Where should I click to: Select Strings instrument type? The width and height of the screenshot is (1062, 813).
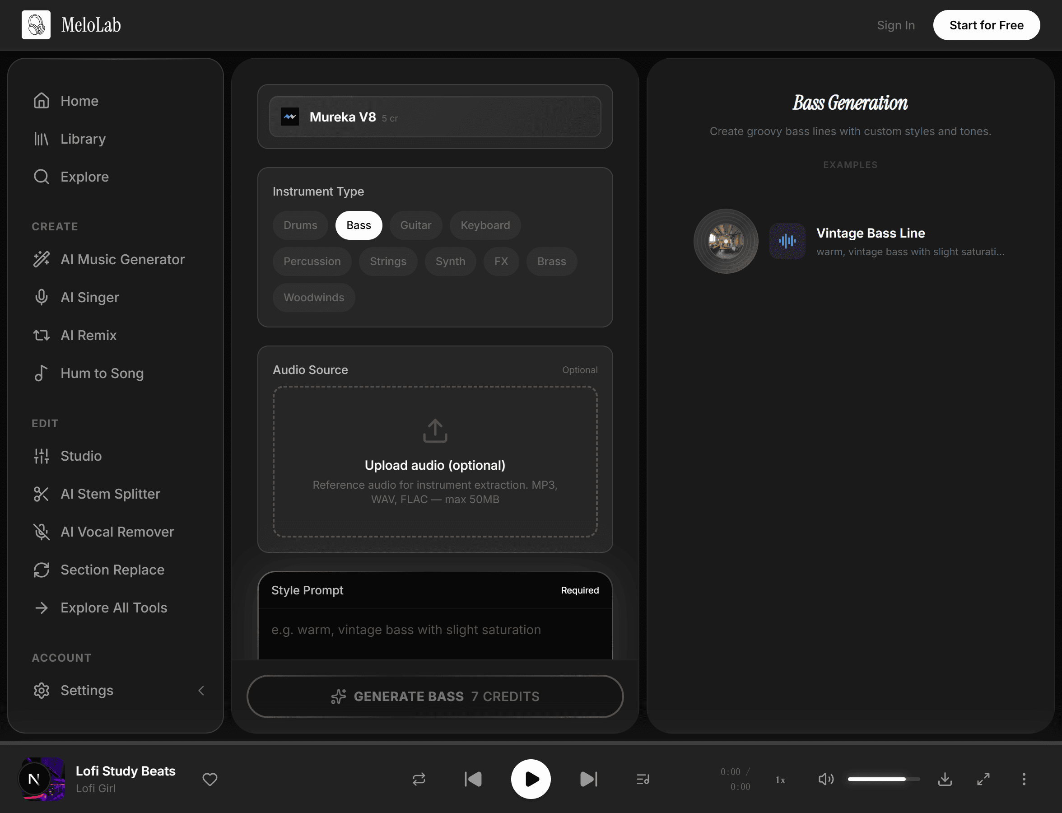[x=388, y=262]
